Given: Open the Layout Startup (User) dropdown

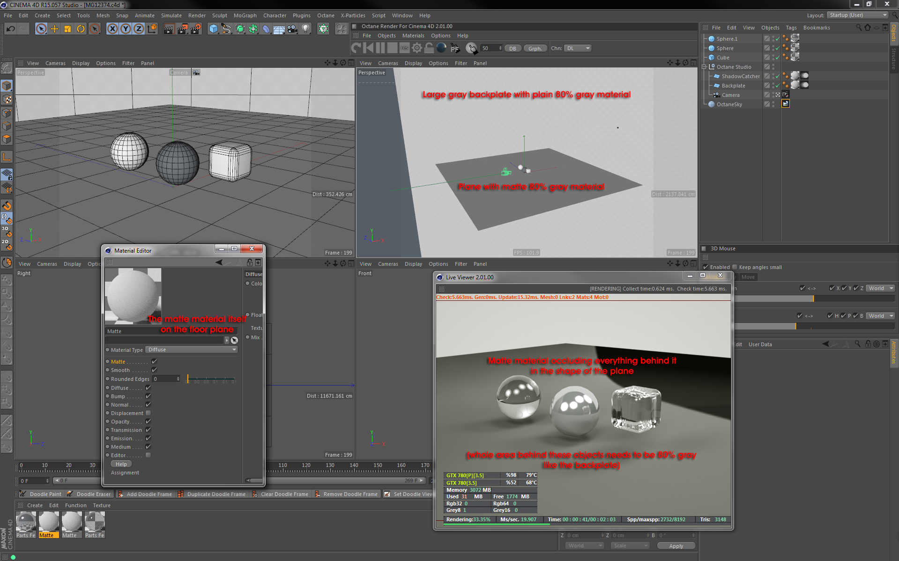Looking at the screenshot, I should 857,15.
